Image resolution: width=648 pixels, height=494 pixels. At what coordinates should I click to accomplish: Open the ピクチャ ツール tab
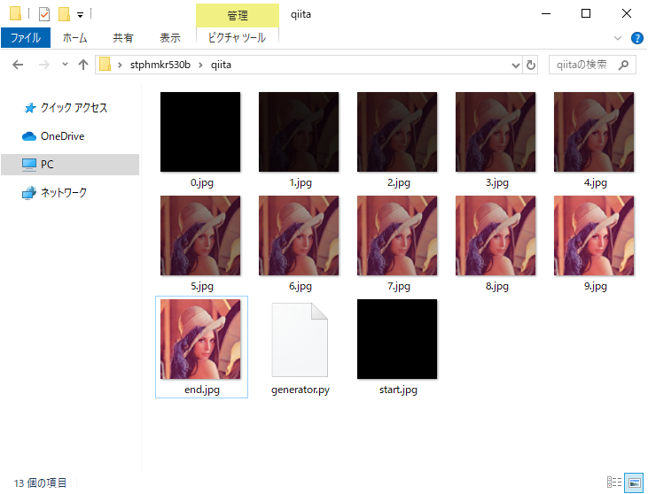pos(238,38)
